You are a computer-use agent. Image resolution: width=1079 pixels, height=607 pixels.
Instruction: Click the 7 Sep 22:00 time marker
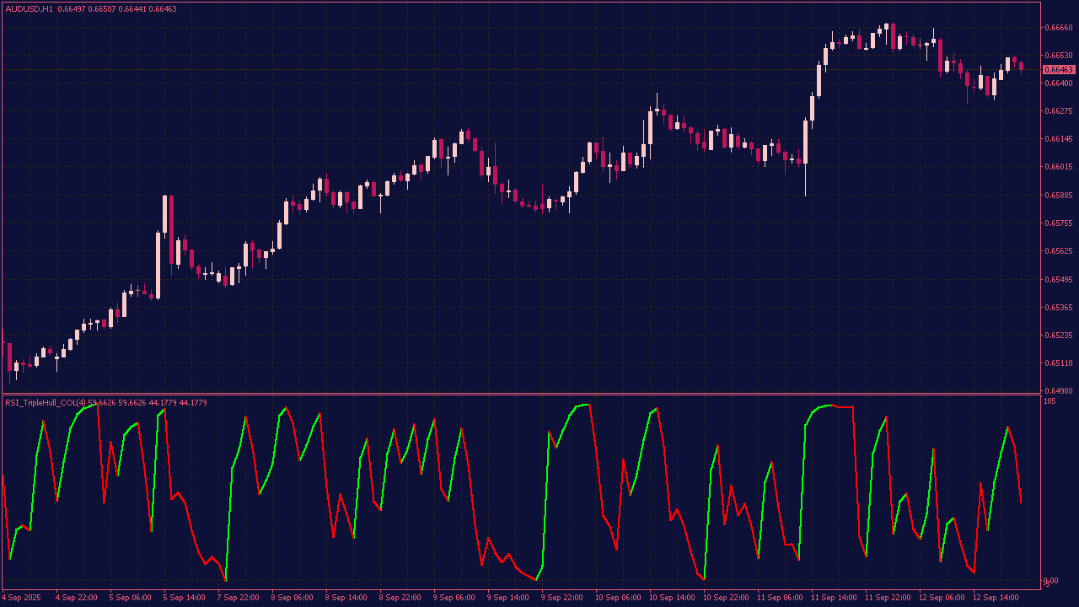coord(239,598)
